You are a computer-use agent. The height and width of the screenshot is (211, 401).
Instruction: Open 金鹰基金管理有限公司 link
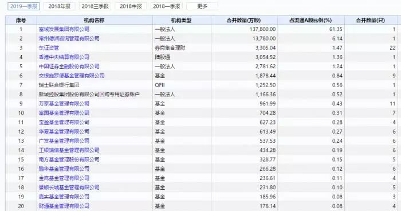coord(64,178)
